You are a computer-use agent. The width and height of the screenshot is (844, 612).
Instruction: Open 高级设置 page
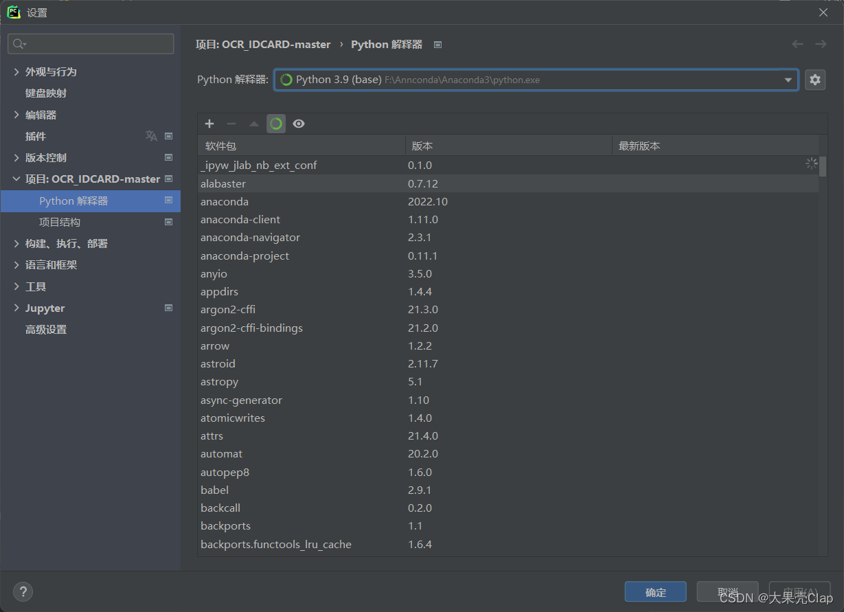pos(46,329)
